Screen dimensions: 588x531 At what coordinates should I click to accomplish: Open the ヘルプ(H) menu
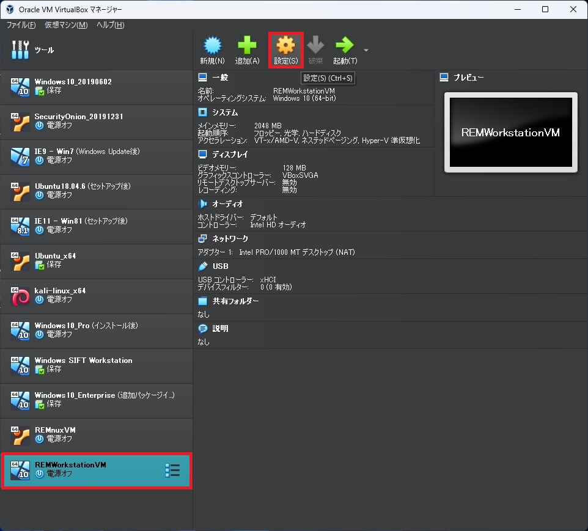click(x=110, y=25)
